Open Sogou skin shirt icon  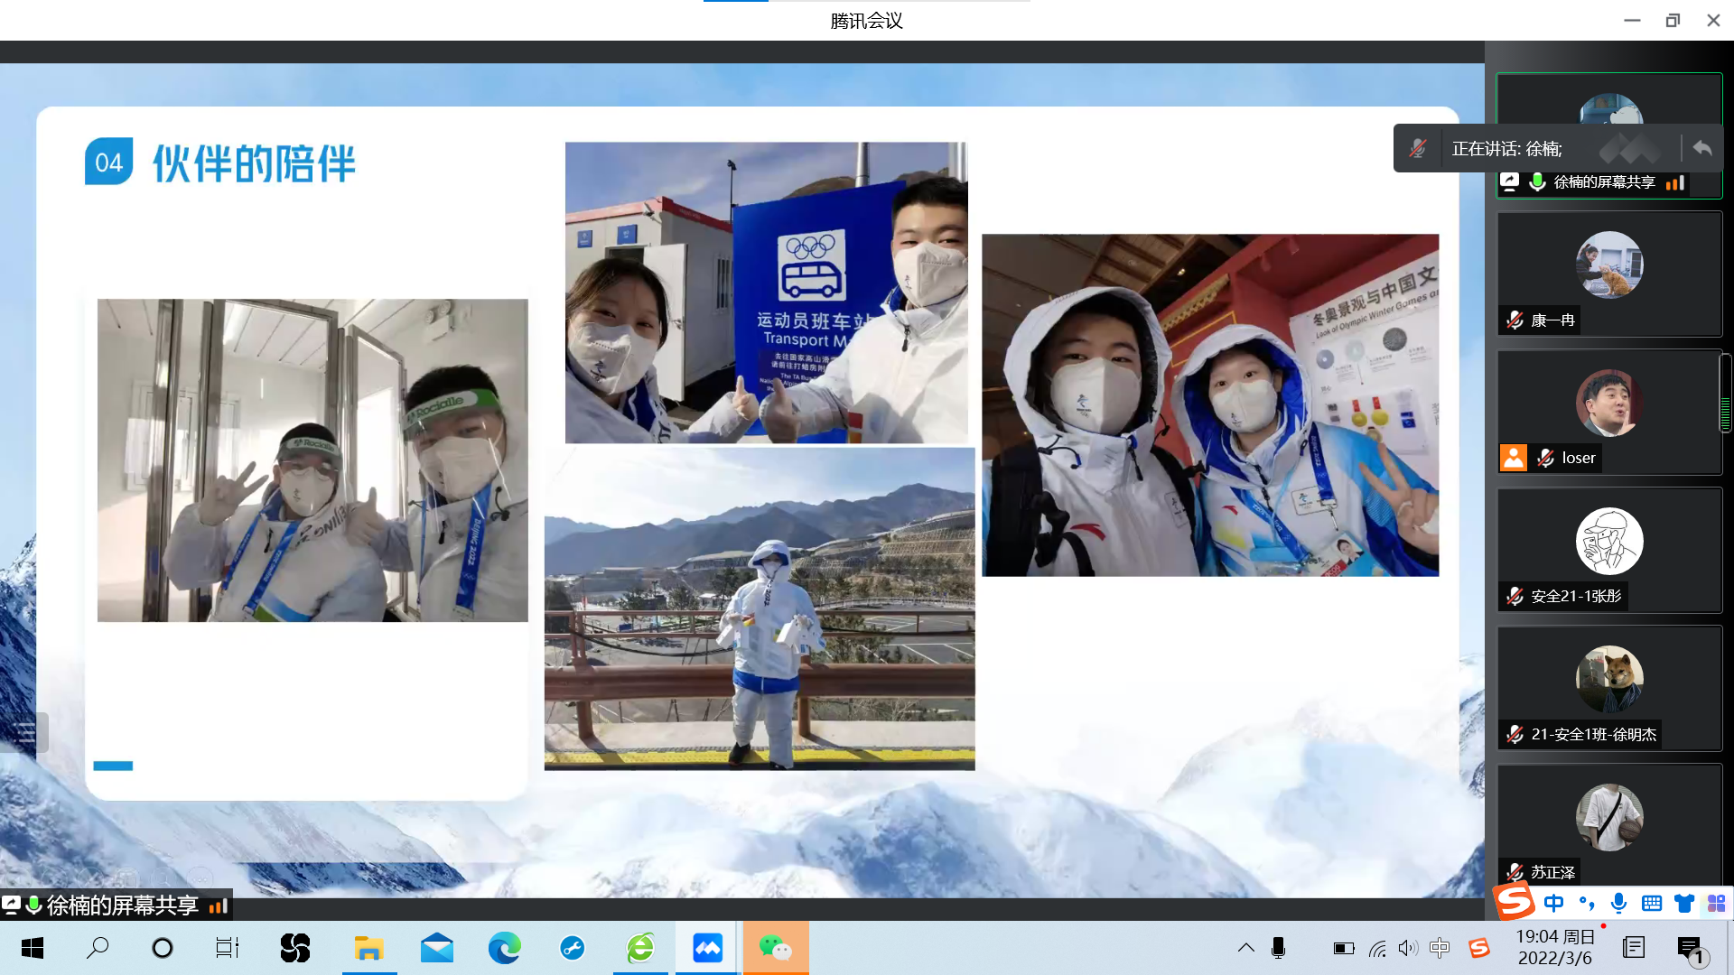pyautogui.click(x=1684, y=903)
